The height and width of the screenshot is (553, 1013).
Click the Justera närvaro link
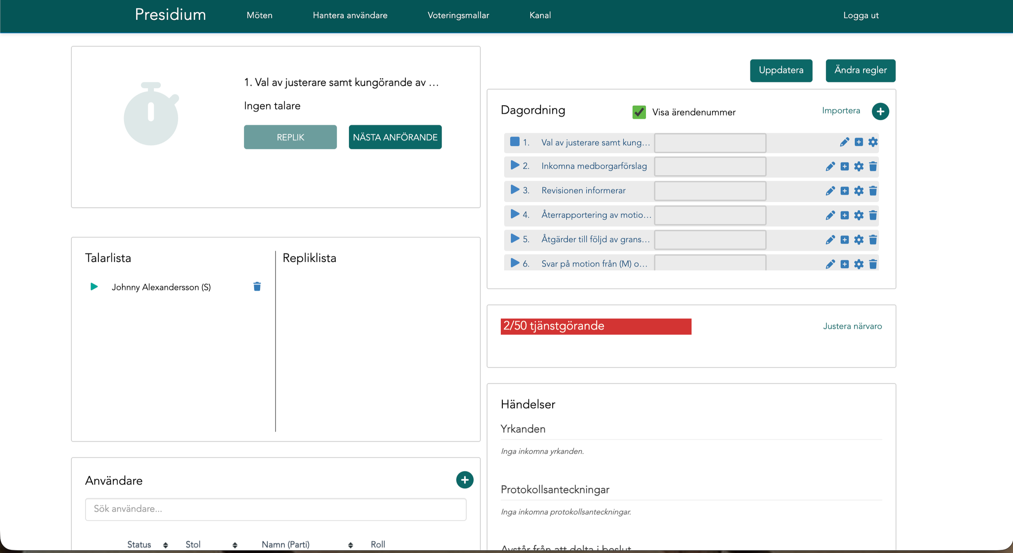coord(852,326)
